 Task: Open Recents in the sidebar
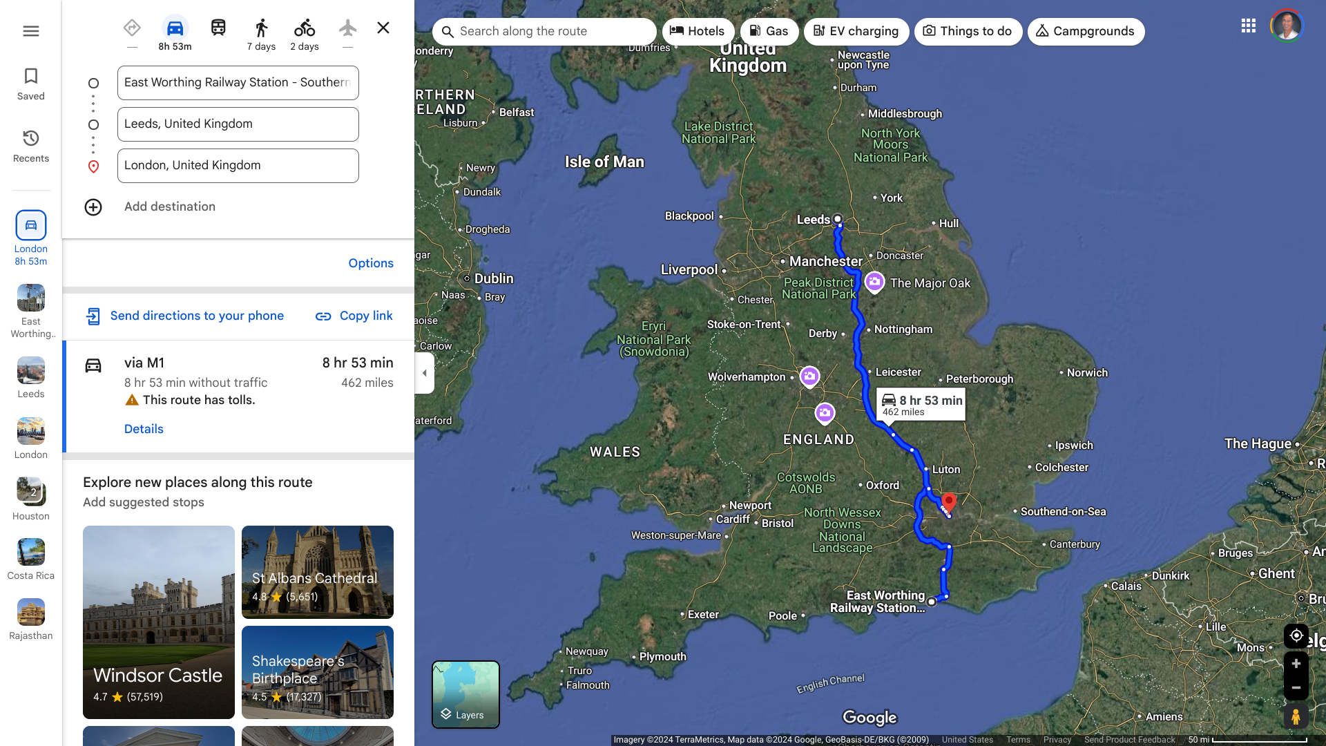pos(30,146)
